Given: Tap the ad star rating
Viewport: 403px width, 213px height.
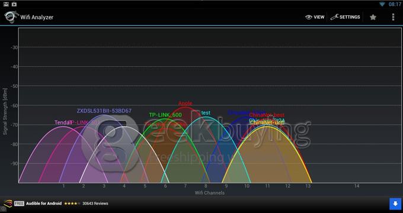Looking at the screenshot, I should [x=72, y=204].
